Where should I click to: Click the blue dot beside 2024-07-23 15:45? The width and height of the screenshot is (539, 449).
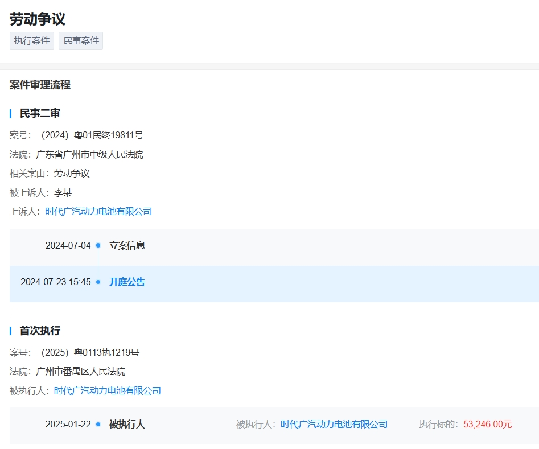click(x=98, y=282)
